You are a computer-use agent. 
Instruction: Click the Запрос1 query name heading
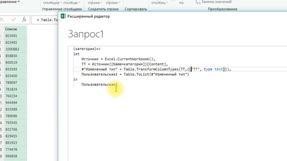(86, 34)
